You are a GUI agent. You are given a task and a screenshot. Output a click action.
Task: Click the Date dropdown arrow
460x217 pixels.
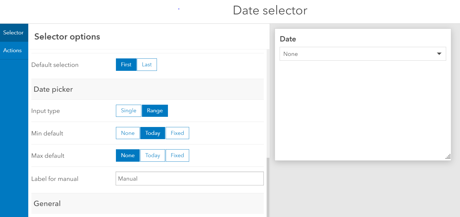(x=439, y=54)
